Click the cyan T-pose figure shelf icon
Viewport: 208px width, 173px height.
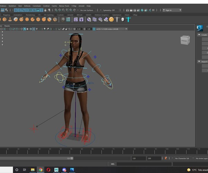pyautogui.click(x=128, y=19)
